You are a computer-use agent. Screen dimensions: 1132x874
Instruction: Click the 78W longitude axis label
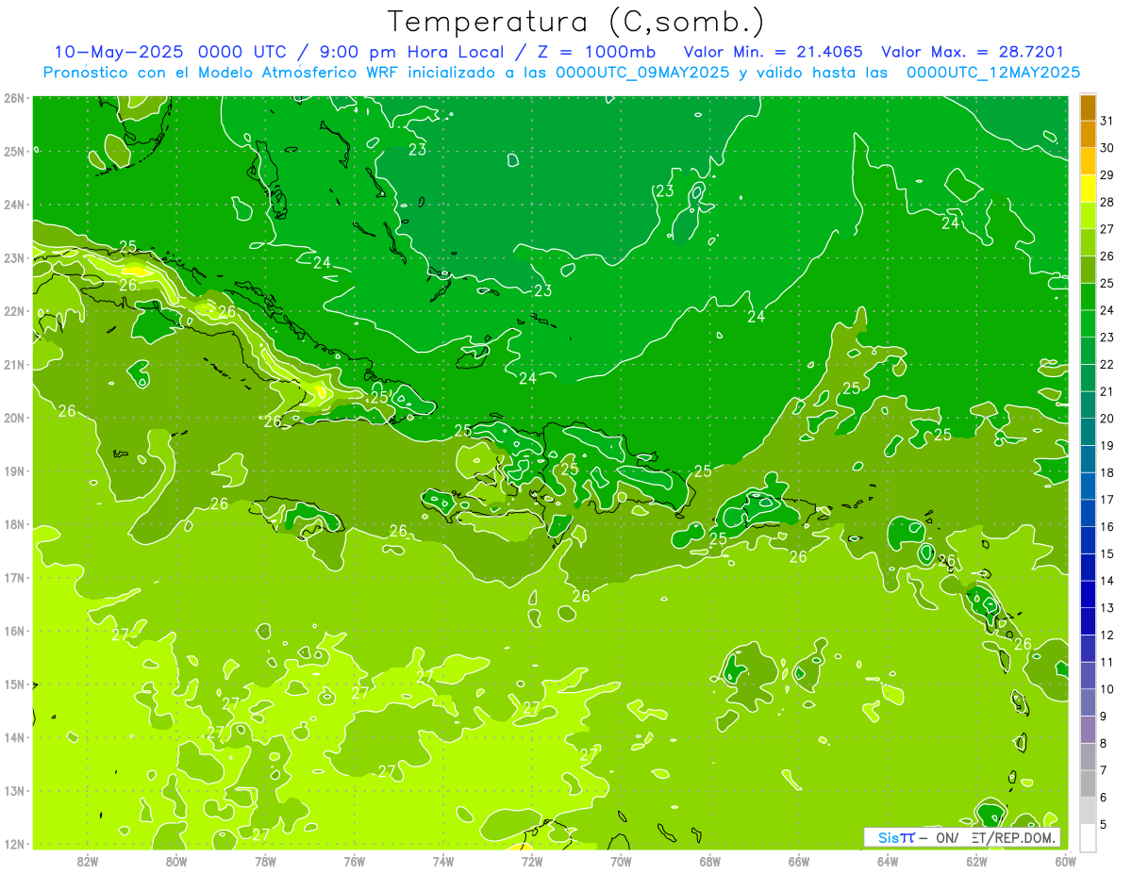(265, 861)
